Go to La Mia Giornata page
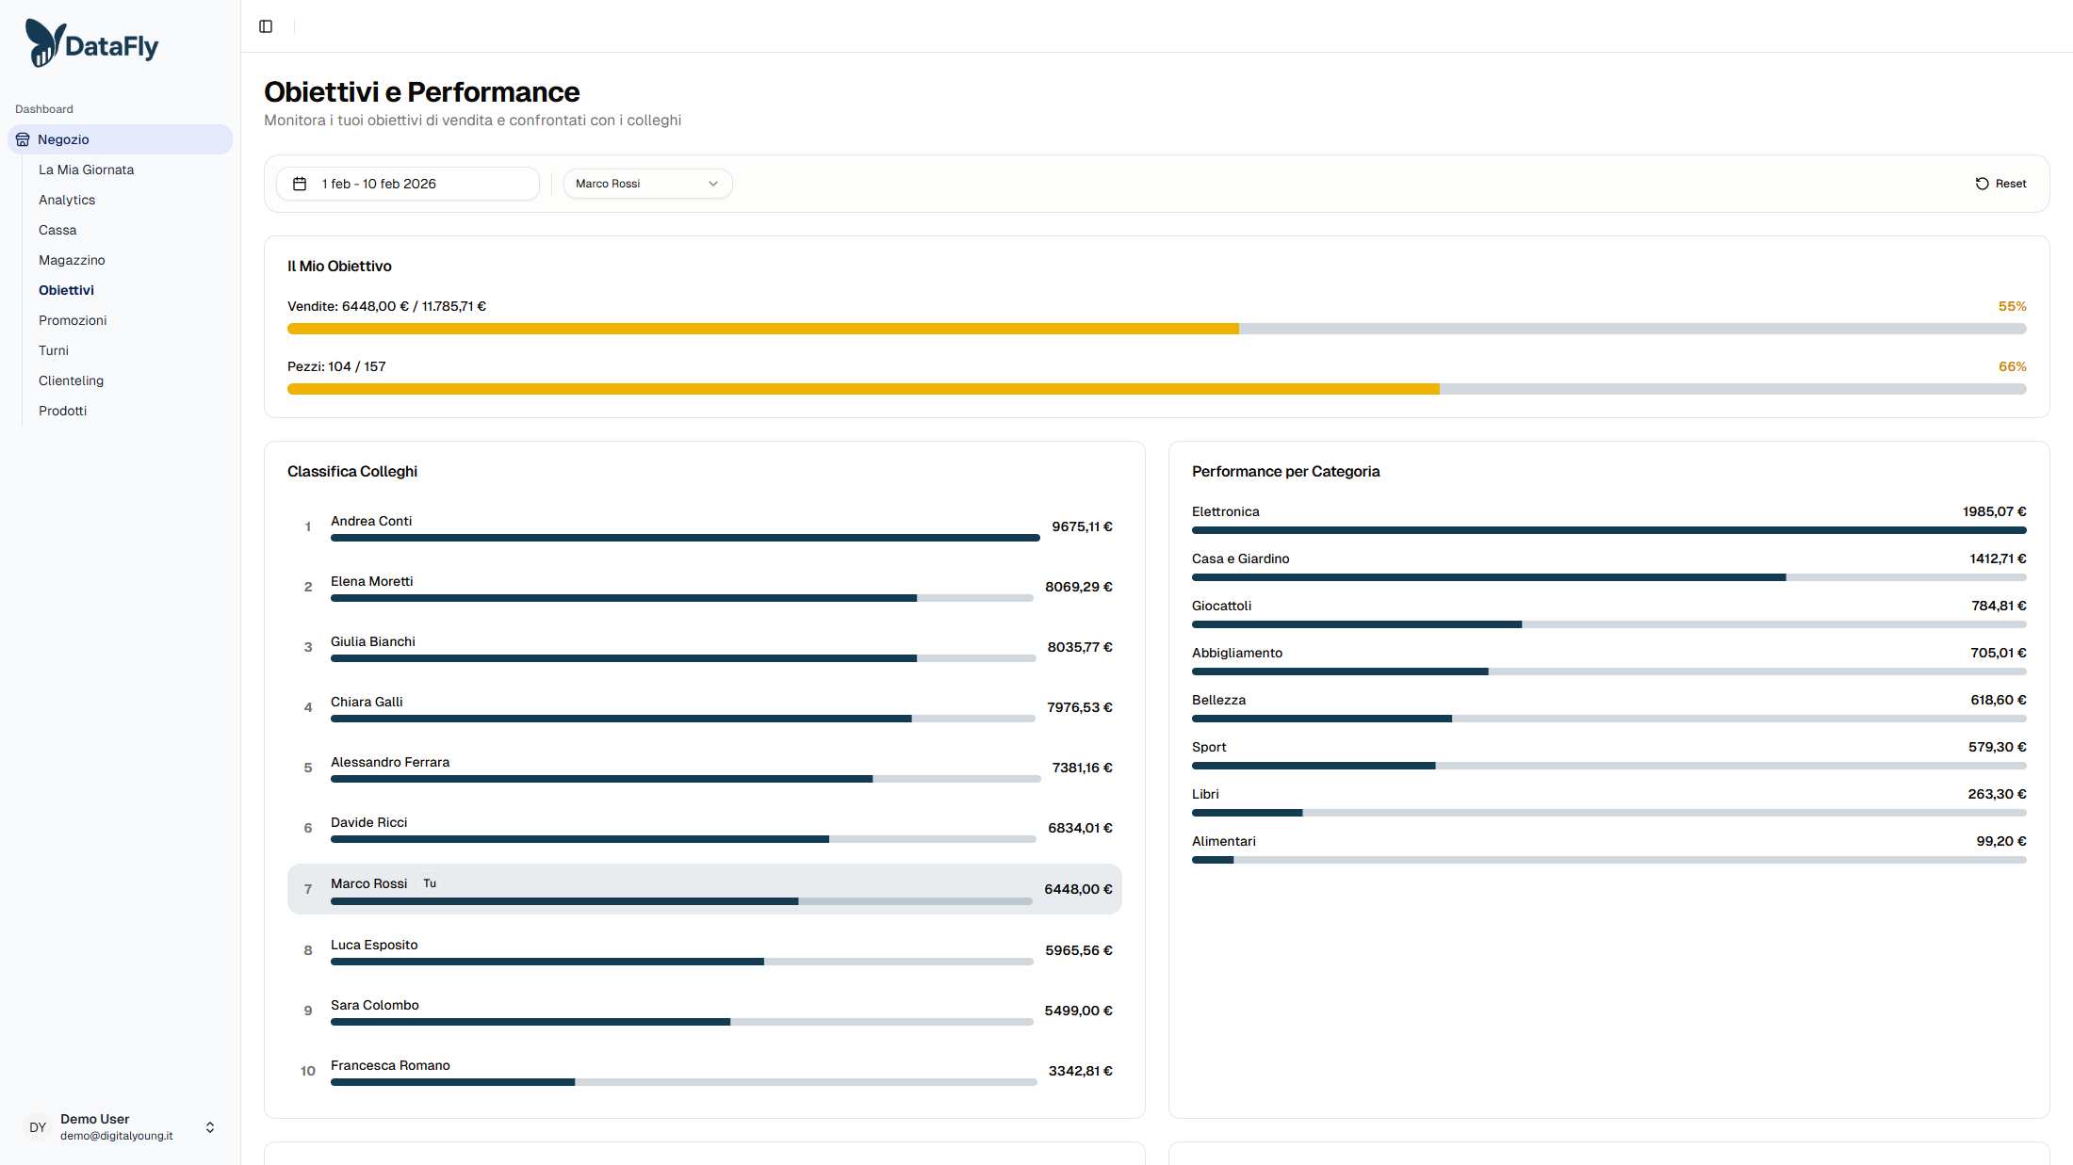Image resolution: width=2073 pixels, height=1165 pixels. click(86, 170)
